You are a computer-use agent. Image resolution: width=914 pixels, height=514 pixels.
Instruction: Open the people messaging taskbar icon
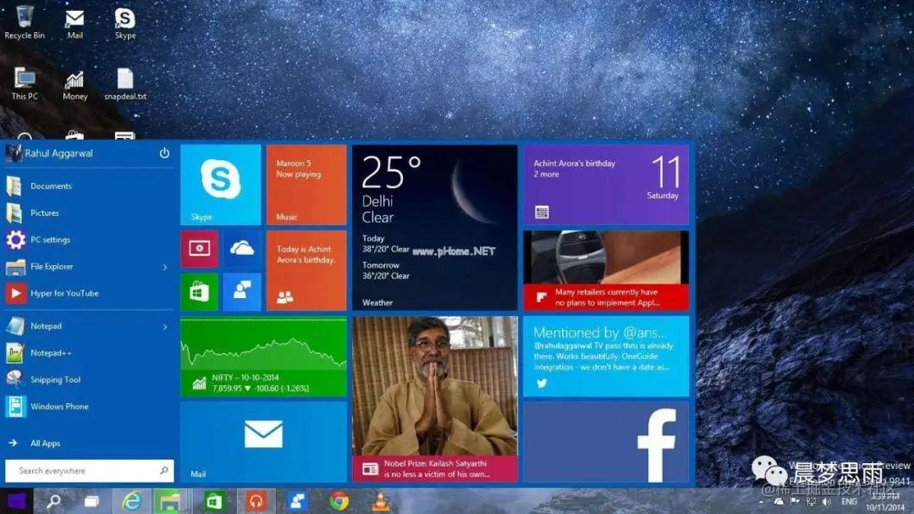pyautogui.click(x=297, y=501)
